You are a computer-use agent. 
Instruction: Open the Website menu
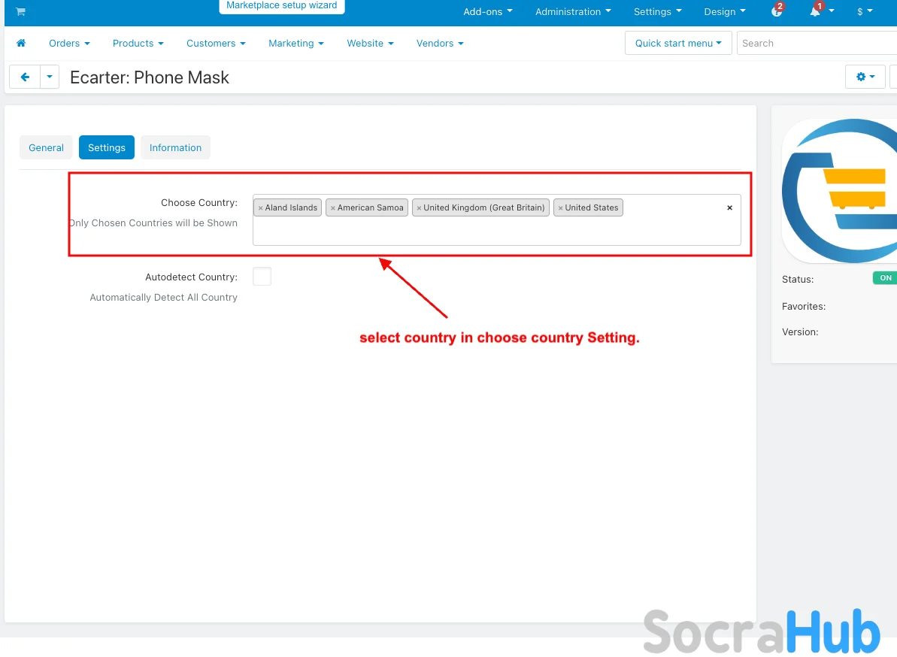pos(370,43)
